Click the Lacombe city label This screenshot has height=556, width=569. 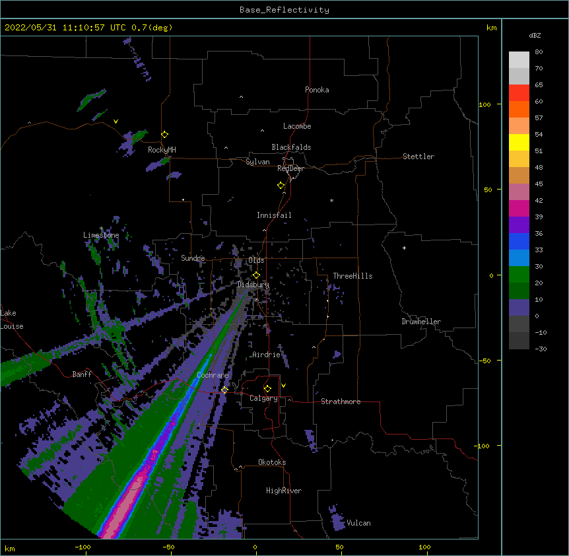click(x=297, y=126)
